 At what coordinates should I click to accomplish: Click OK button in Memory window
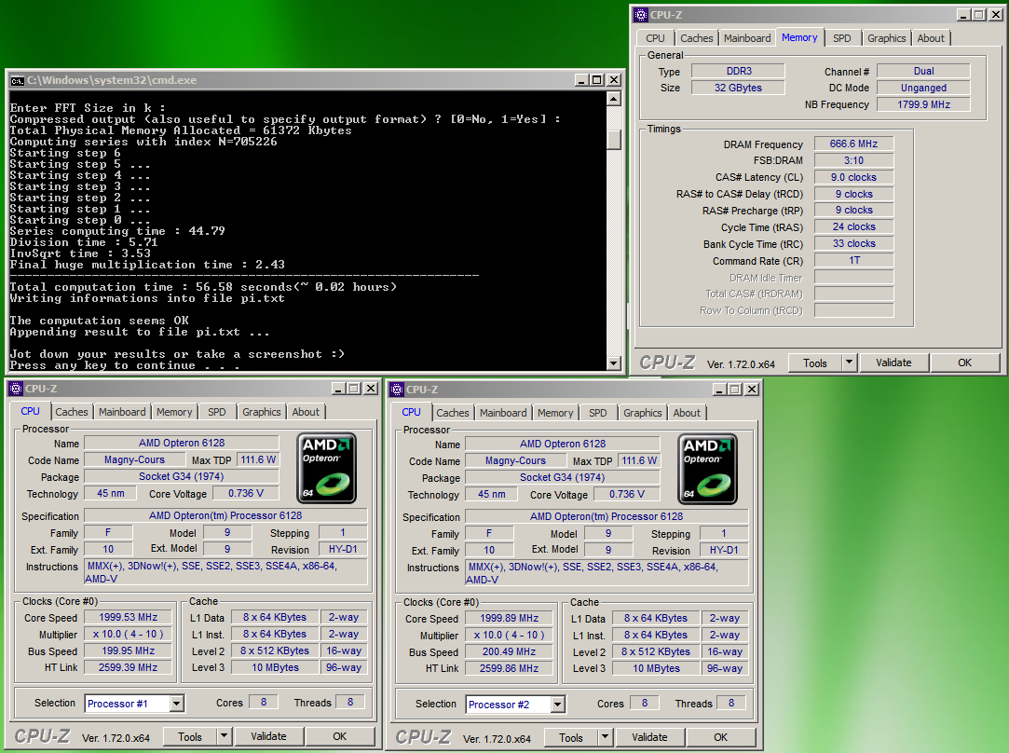click(964, 363)
